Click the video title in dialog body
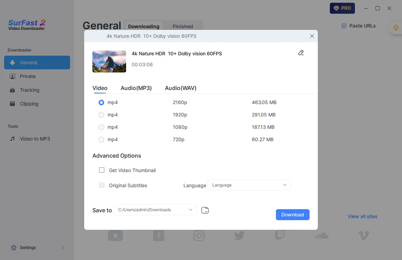 [177, 54]
